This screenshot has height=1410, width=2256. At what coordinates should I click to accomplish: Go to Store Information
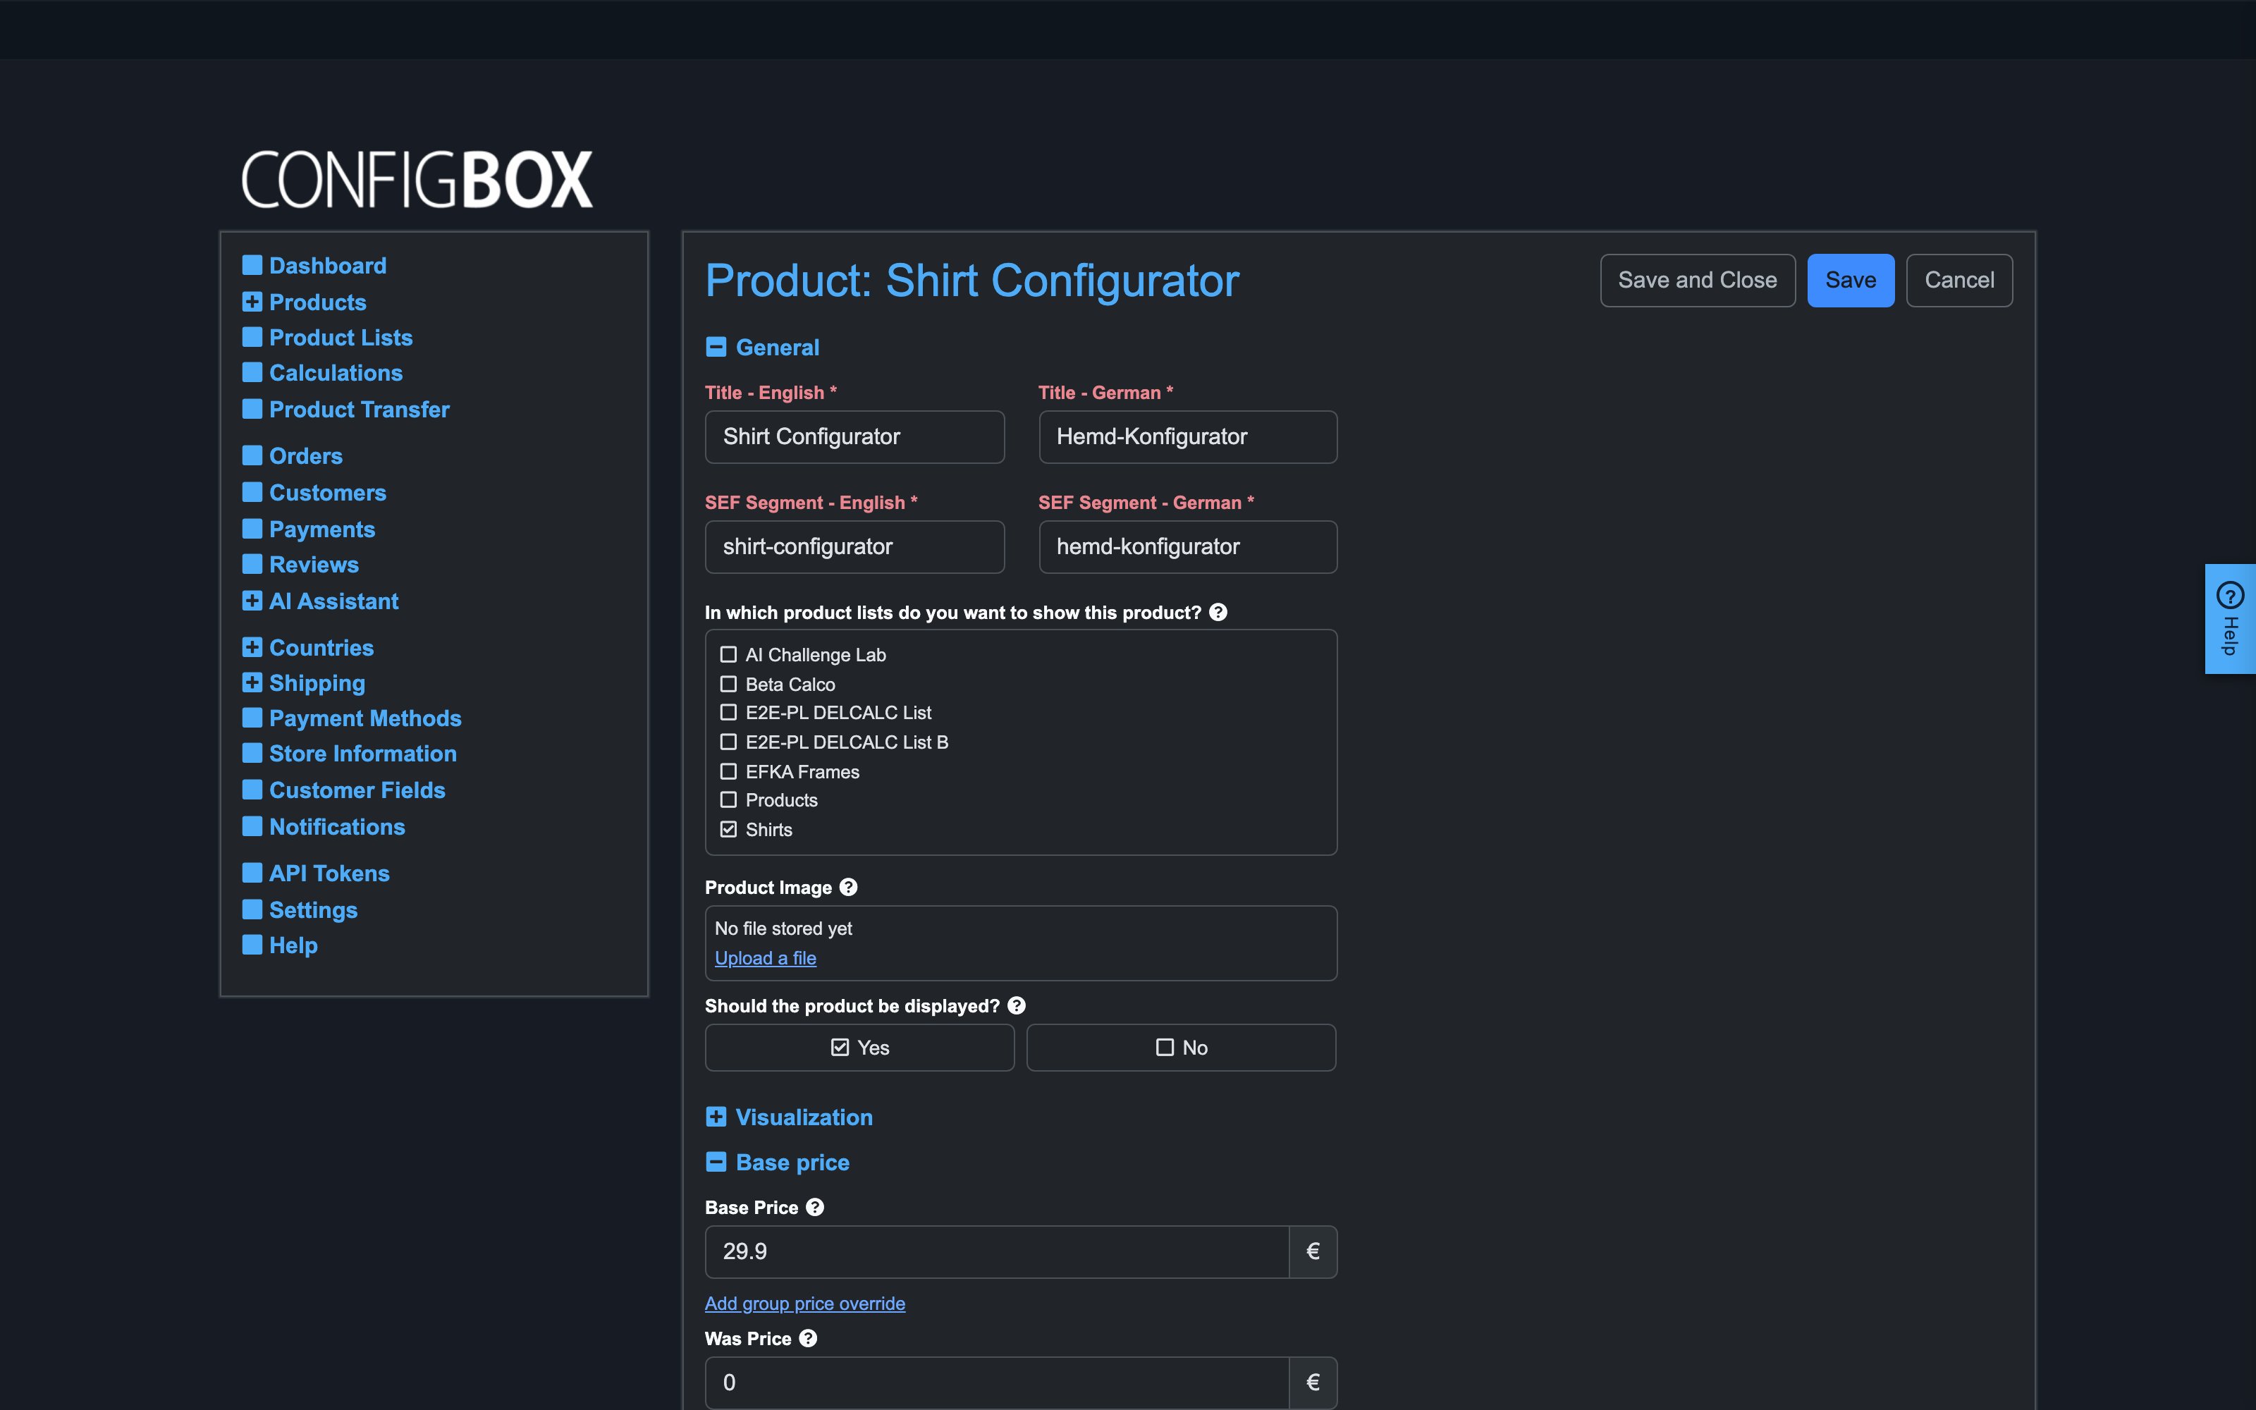point(362,754)
